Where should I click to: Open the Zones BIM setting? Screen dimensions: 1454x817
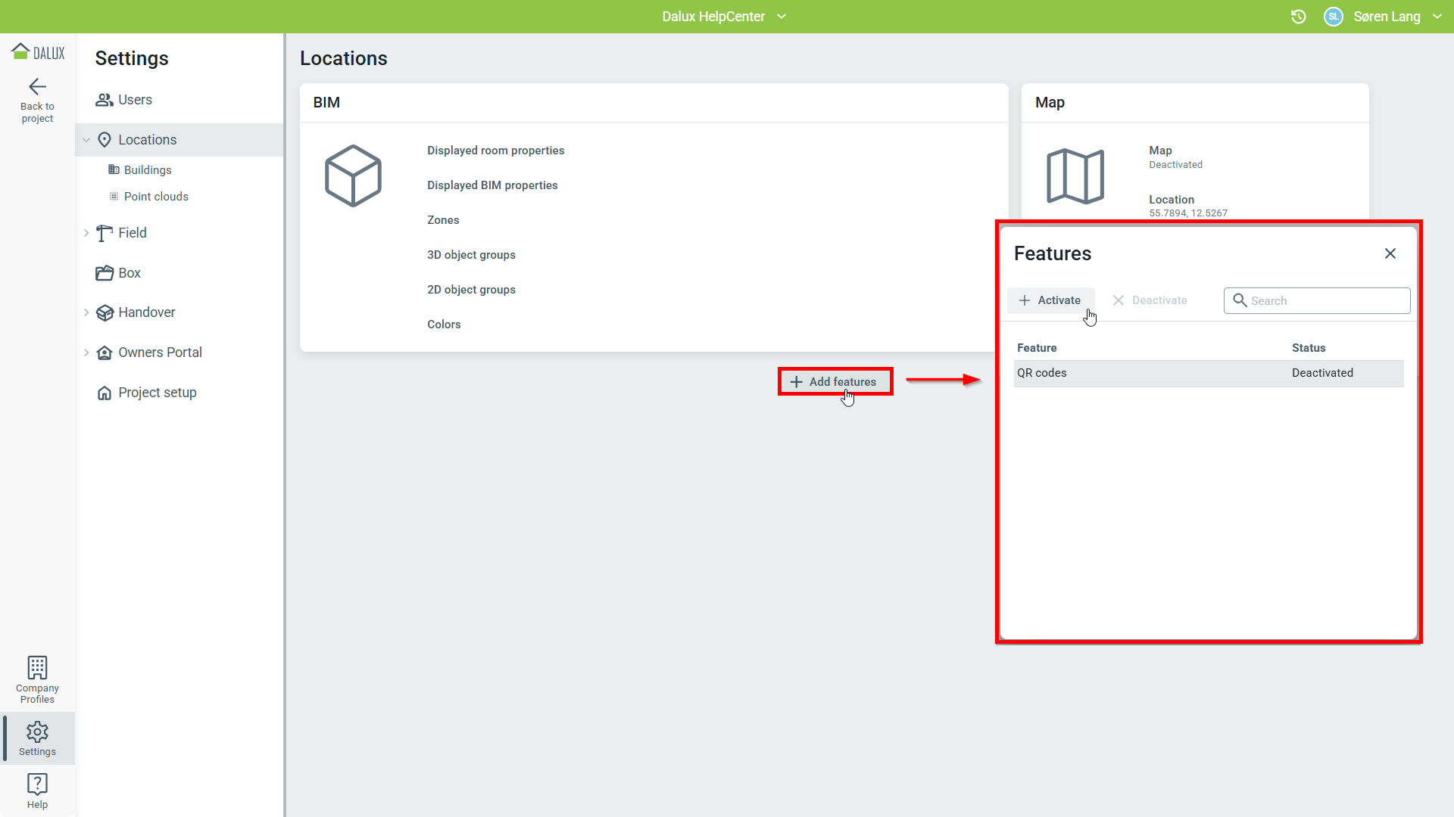click(443, 220)
